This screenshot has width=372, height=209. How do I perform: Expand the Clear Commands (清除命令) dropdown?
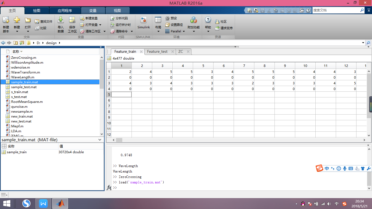132,31
